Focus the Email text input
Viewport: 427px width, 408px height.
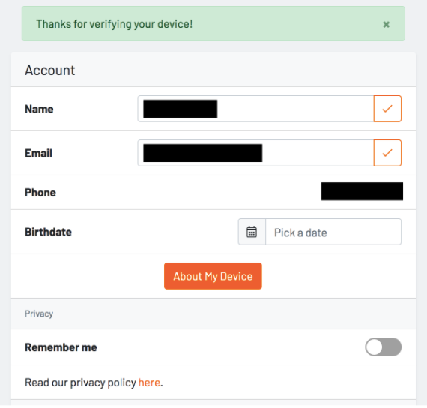pos(255,153)
